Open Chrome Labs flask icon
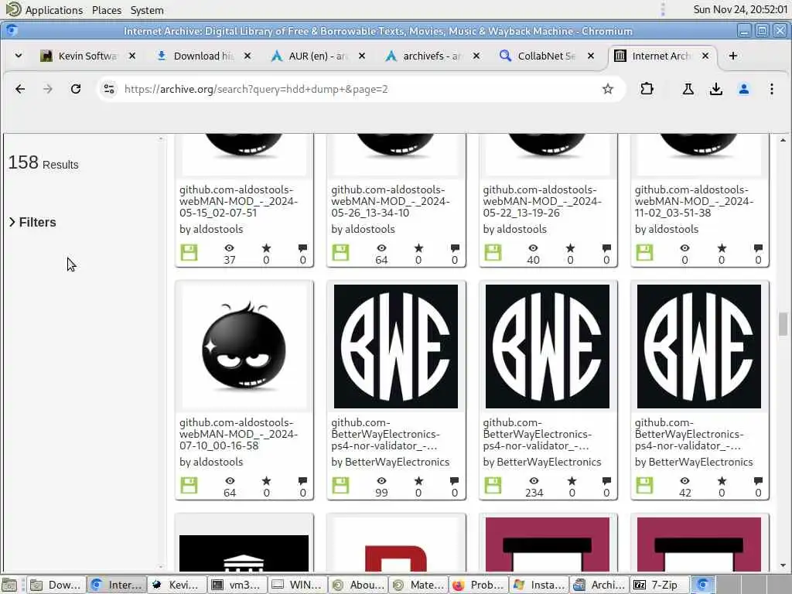This screenshot has height=594, width=792. coord(688,90)
